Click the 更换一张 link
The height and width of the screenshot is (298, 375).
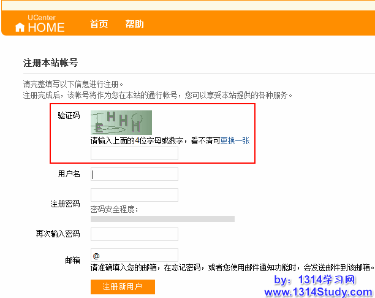point(235,140)
